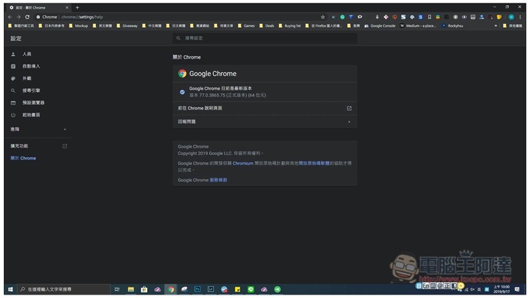The image size is (530, 298).
Task: Open 預設瀏覽器 (Default browser) settings
Action: click(33, 103)
